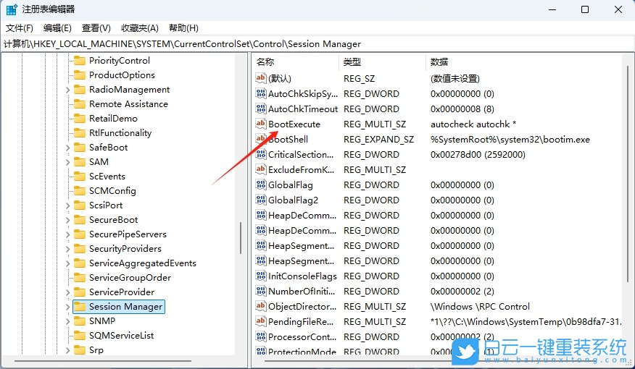The height and width of the screenshot is (369, 635).
Task: Expand the SecureBoot key
Action: 67,220
